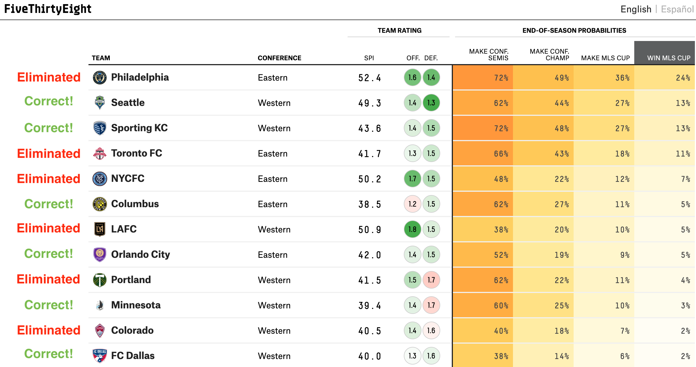
Task: Click the Columbus Crew logo
Action: click(x=100, y=204)
